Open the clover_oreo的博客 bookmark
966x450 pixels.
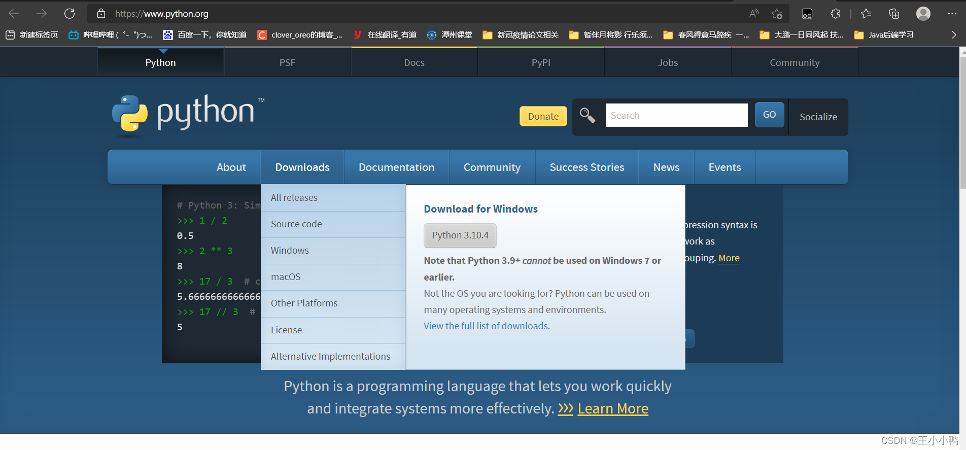[x=299, y=34]
